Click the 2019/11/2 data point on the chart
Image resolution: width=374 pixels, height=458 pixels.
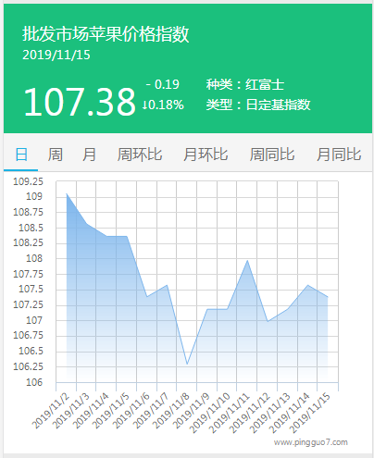(67, 193)
